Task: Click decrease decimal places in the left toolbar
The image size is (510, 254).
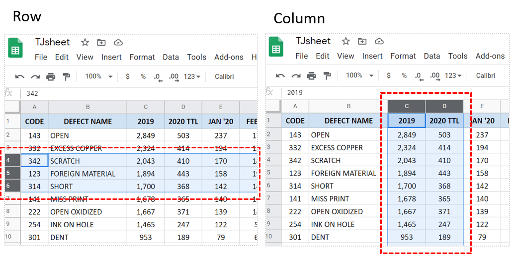Action: click(x=158, y=77)
